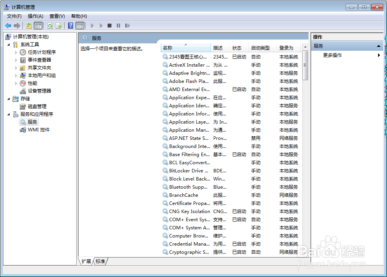Open the Export List toolbar icon

tap(59, 26)
